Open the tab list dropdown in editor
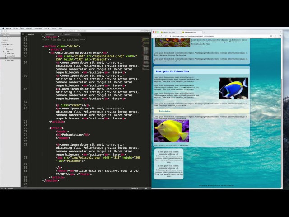289x217 pixels. point(150,34)
